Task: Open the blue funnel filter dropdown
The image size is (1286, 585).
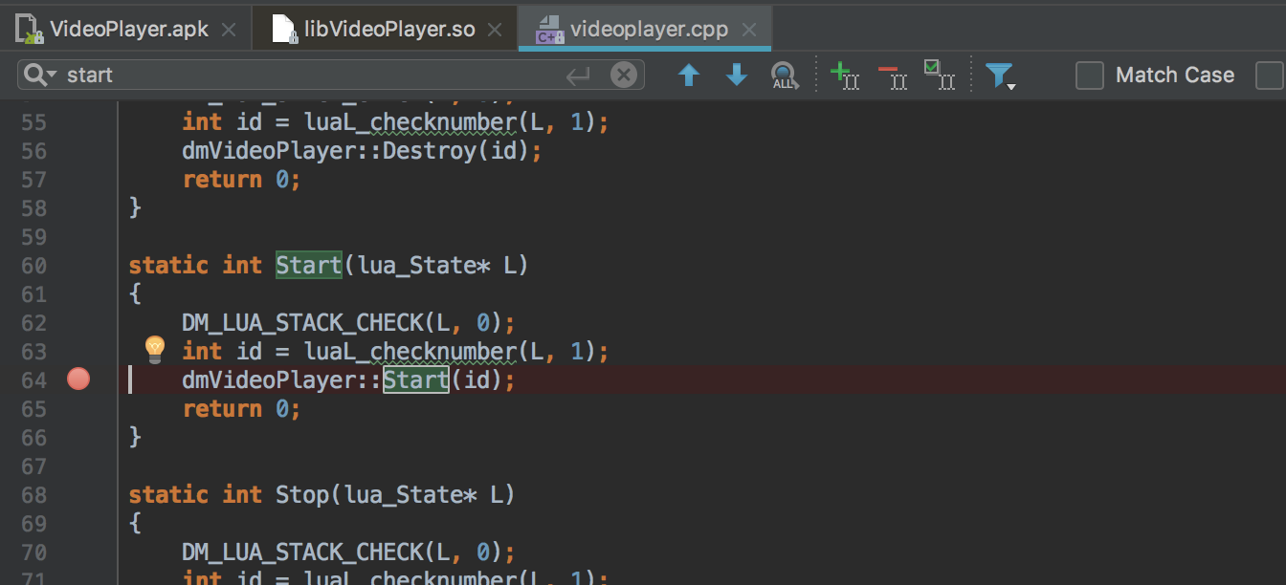Action: point(1000,76)
